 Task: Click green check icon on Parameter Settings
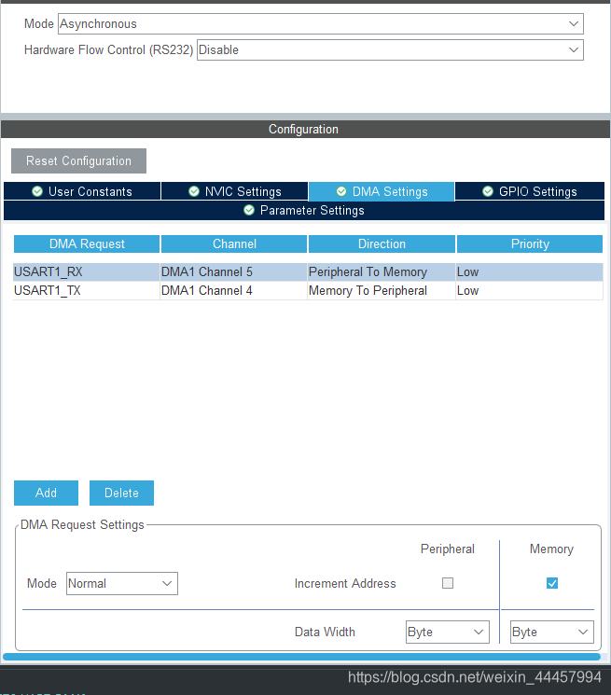249,210
